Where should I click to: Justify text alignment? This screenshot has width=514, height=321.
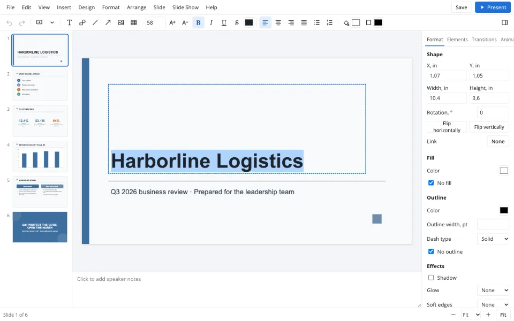pos(304,22)
